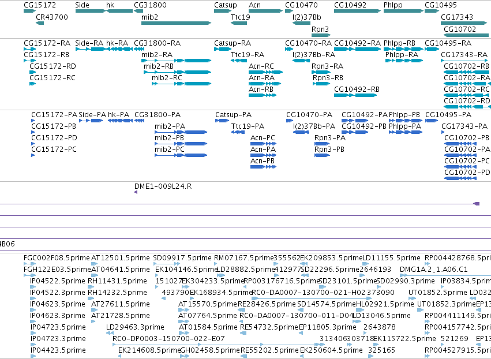Select the CG10492 gene bar
Viewport: 491px width, 359px height.
pyautogui.click(x=357, y=11)
